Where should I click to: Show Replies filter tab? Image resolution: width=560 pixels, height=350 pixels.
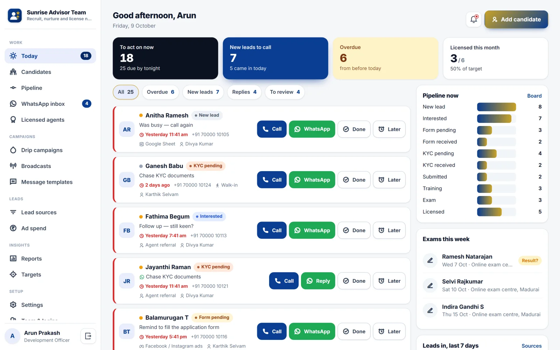[x=244, y=92]
